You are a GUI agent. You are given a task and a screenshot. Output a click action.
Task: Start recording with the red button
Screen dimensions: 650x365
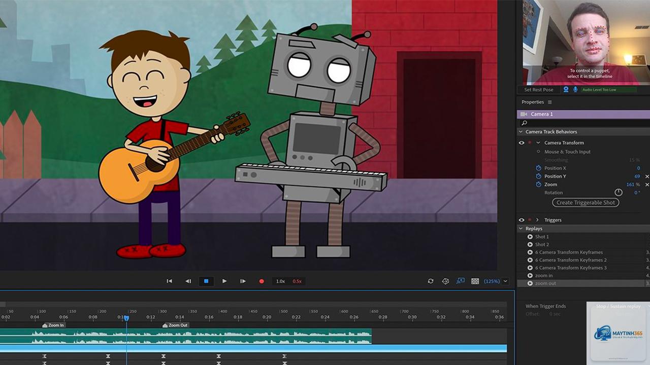point(262,281)
